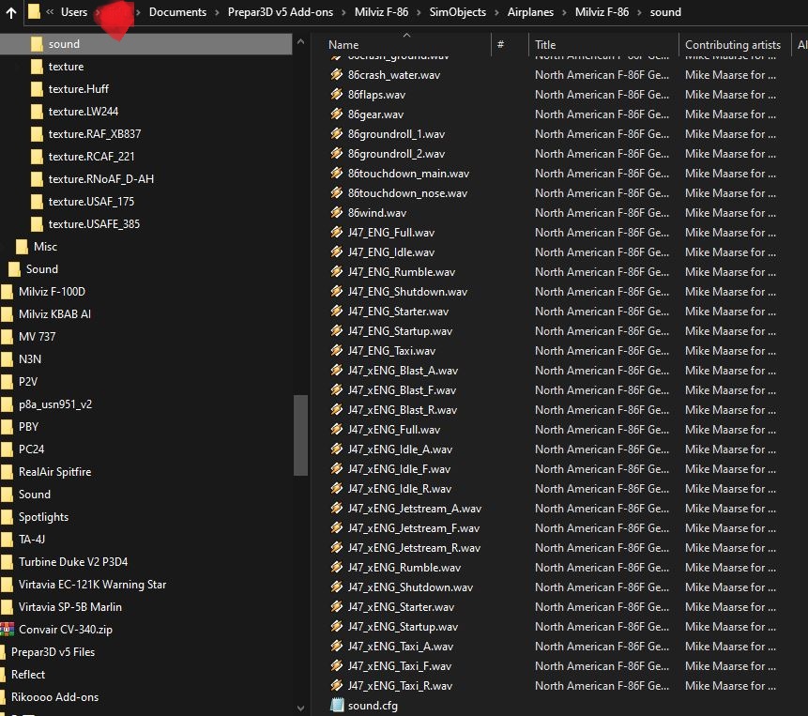The image size is (808, 716).
Task: Select the file J47_xENG_Blast_F.wav
Action: pos(402,390)
